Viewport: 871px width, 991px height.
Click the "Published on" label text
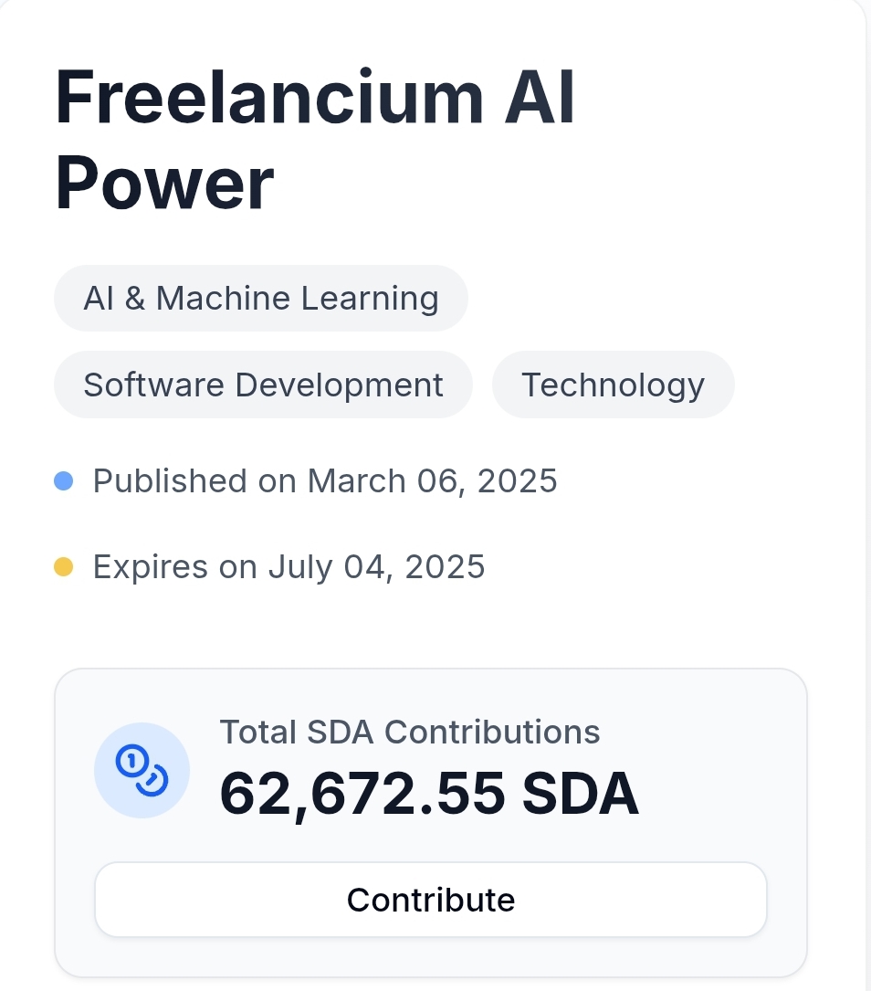tap(195, 481)
